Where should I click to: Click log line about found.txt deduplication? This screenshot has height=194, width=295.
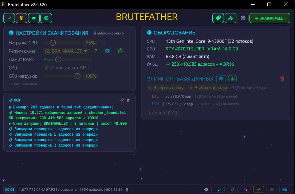coord(61,107)
